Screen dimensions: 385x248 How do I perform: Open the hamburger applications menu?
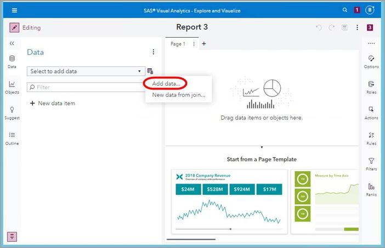[x=14, y=10]
